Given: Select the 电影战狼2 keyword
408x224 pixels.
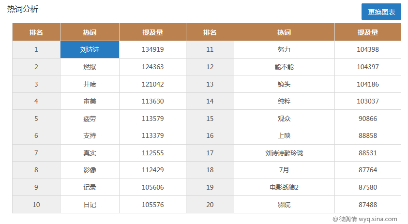Looking at the screenshot, I should (x=284, y=187).
